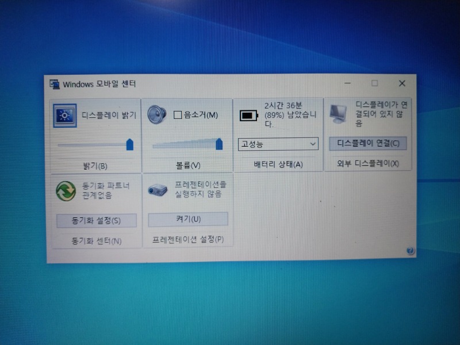
Task: Click the 프레젠테이션 설정(P) label
Action: pos(188,239)
